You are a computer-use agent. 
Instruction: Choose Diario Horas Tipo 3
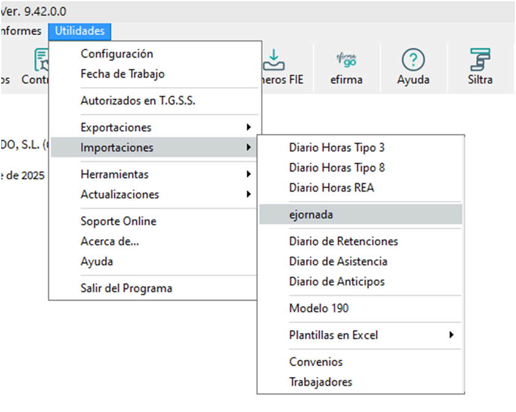(x=337, y=148)
